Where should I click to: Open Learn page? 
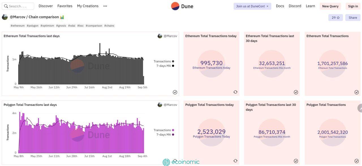310,6
